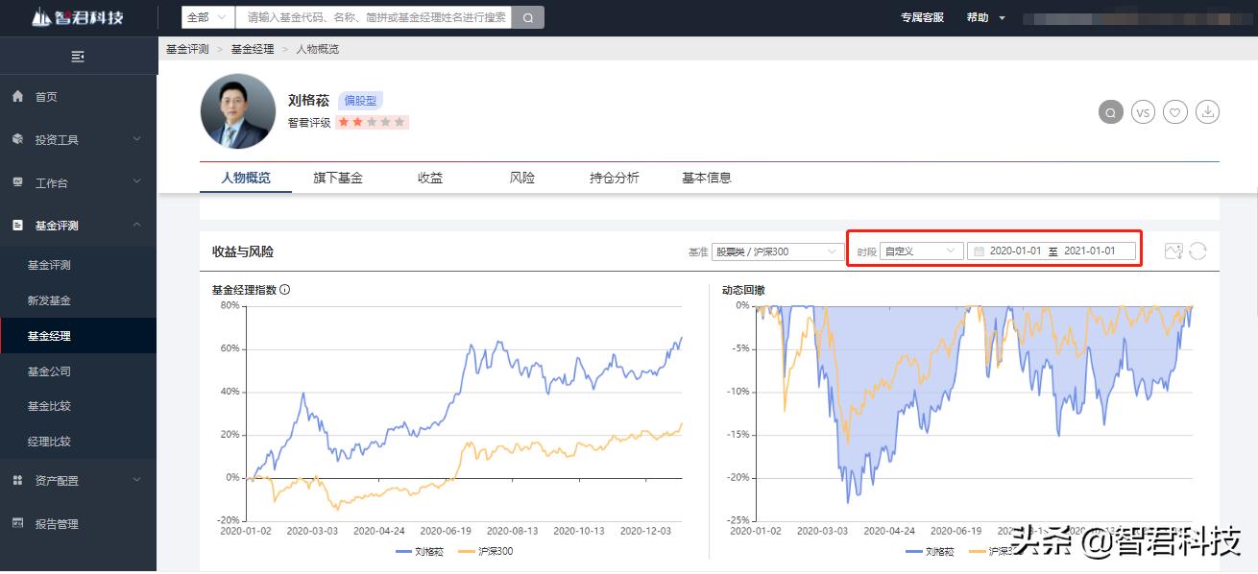The image size is (1258, 574).
Task: Expand the 资产配置 sidebar section
Action: coord(136,480)
